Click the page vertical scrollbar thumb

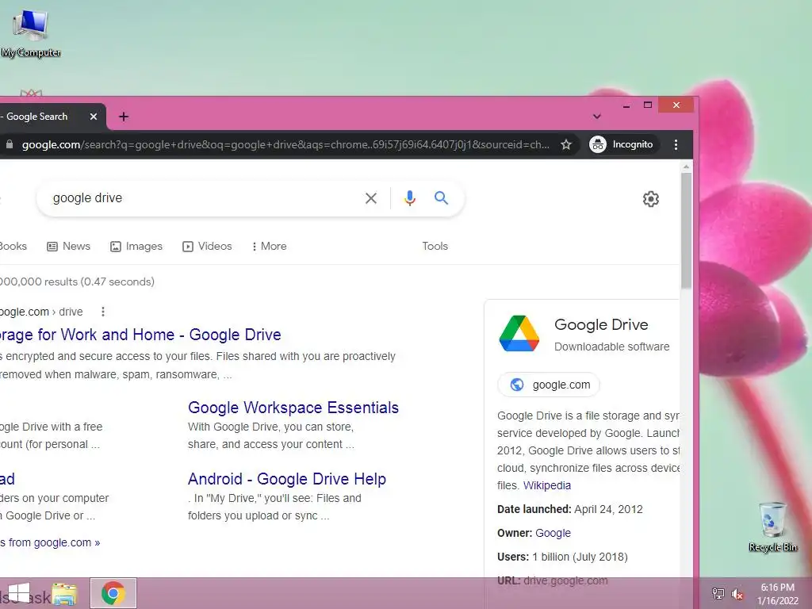tap(686, 231)
